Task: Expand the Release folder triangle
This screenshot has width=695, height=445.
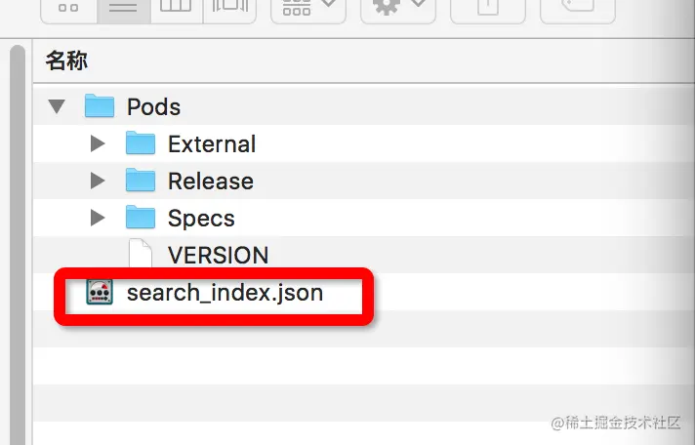Action: coord(98,181)
